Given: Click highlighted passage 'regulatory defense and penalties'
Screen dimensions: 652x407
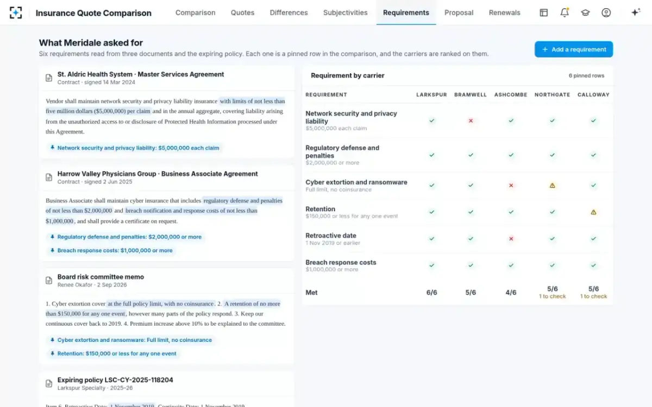Looking at the screenshot, I should [x=243, y=200].
